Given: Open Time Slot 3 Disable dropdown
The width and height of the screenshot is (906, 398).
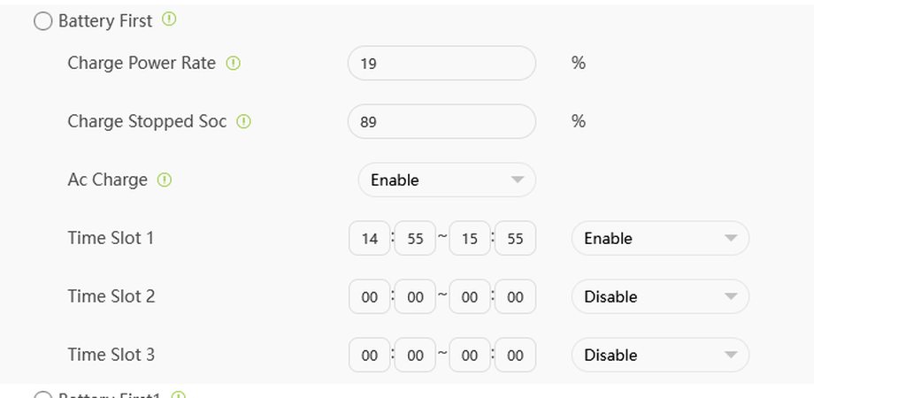Looking at the screenshot, I should 660,355.
